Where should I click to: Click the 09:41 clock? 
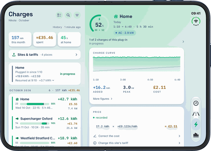(x=196, y=13)
